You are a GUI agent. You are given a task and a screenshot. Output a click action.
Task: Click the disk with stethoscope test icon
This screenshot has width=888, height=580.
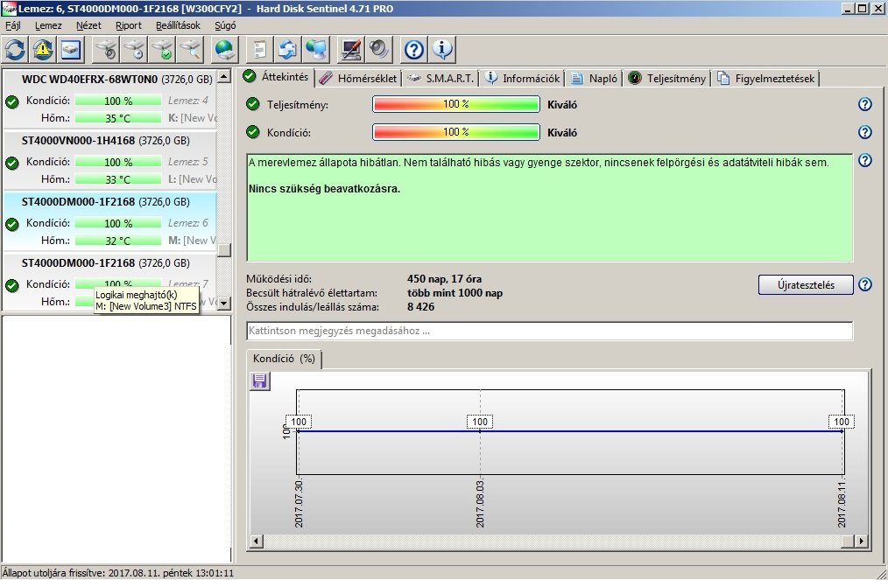coord(106,50)
